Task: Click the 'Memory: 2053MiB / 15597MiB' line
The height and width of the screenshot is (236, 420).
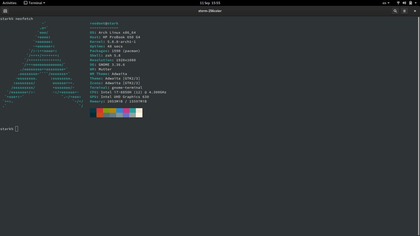Action: click(x=118, y=101)
